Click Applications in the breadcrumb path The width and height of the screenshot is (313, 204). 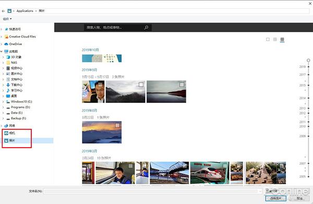coord(25,11)
